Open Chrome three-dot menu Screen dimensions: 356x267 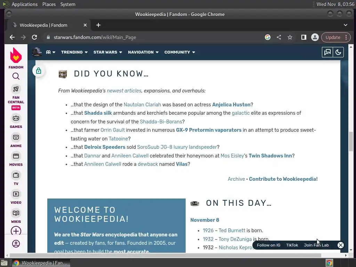pyautogui.click(x=346, y=37)
